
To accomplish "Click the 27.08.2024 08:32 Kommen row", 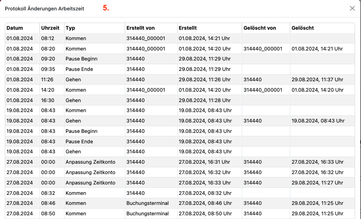I will [x=180, y=193].
